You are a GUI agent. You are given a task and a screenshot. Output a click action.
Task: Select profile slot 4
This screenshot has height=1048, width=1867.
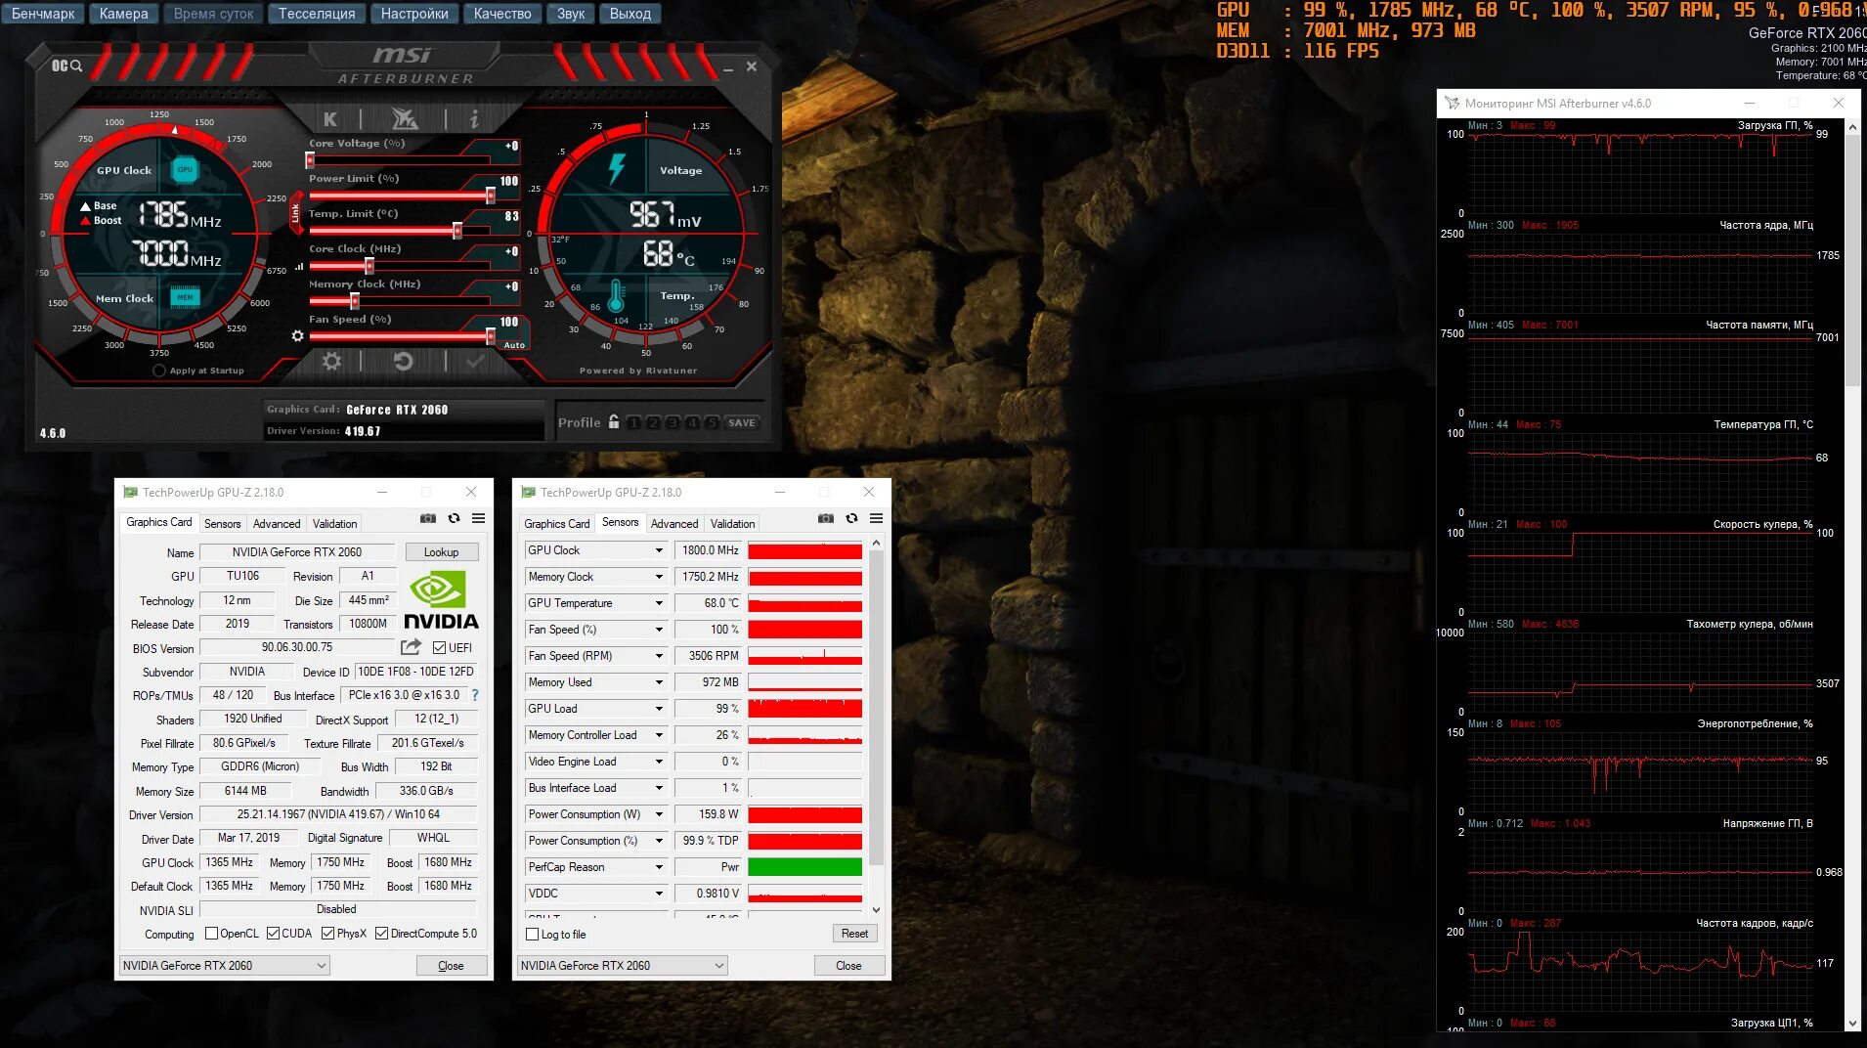click(x=692, y=423)
